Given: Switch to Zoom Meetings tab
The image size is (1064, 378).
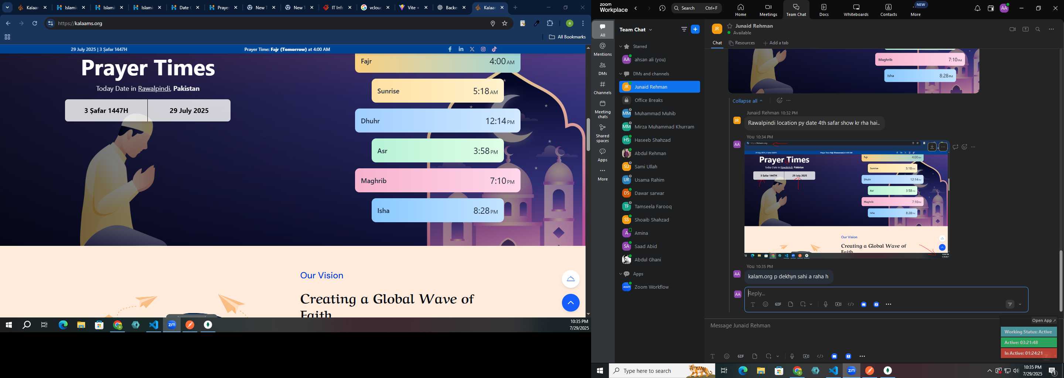Looking at the screenshot, I should click(x=768, y=10).
